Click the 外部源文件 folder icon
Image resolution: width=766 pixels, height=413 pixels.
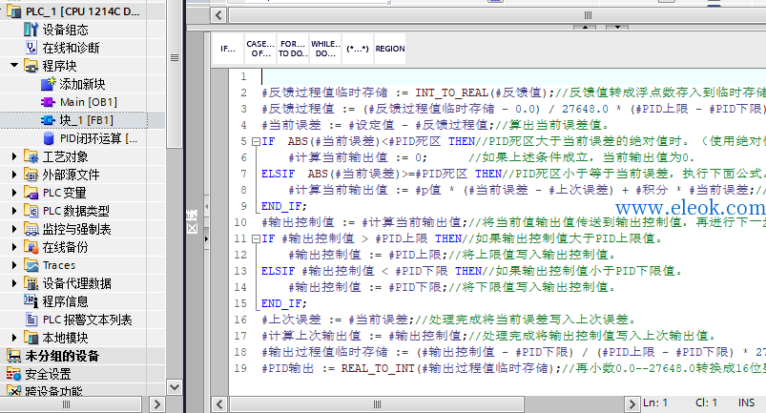(x=31, y=175)
